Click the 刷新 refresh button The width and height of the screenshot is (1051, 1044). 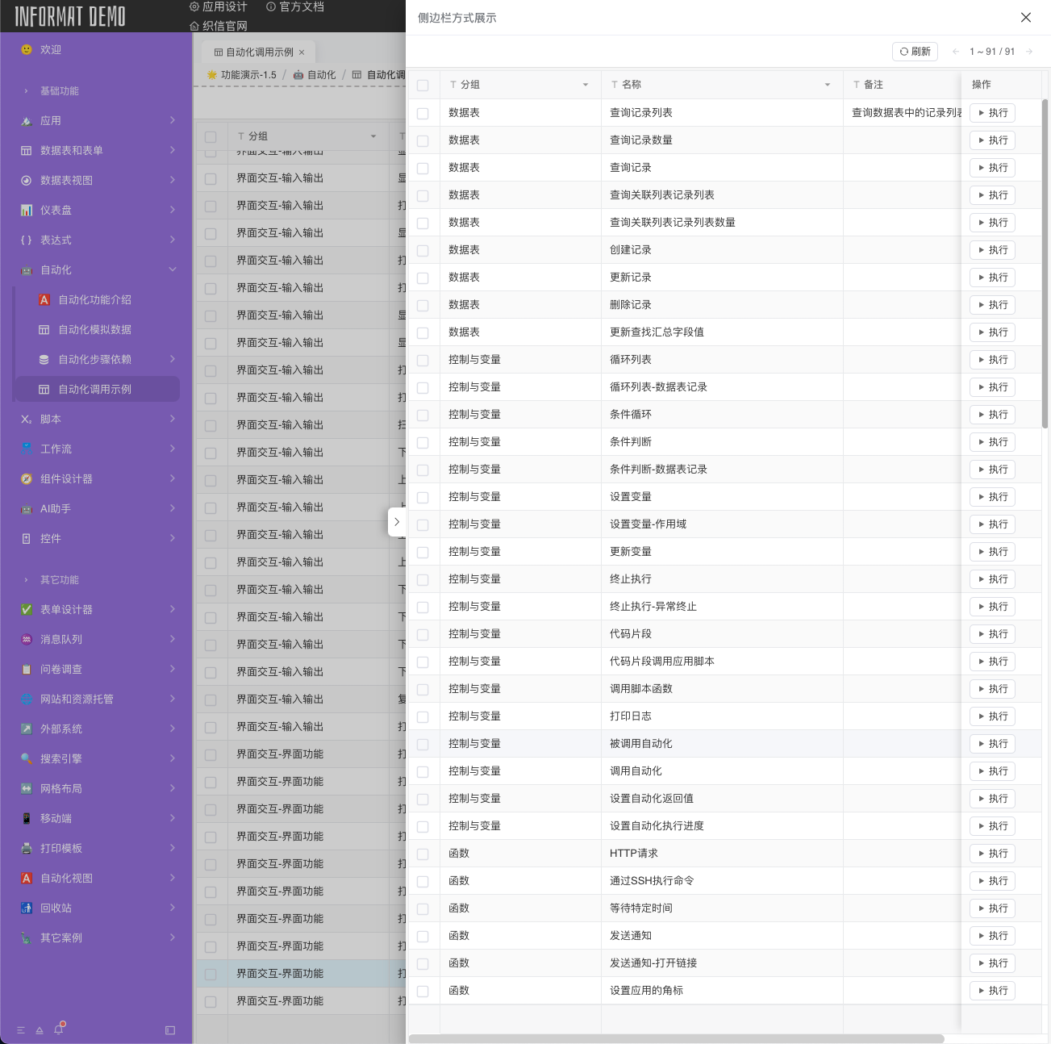point(915,52)
